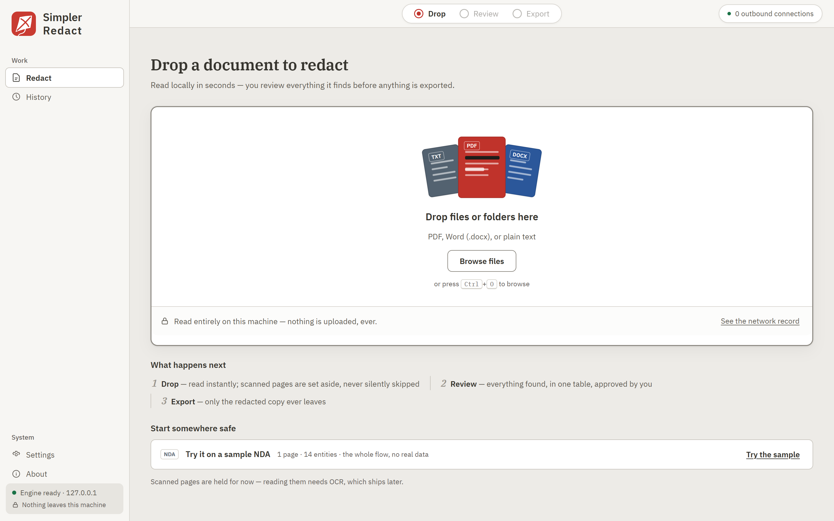Open the 'See the network record' link
Image resolution: width=834 pixels, height=521 pixels.
[x=760, y=321]
